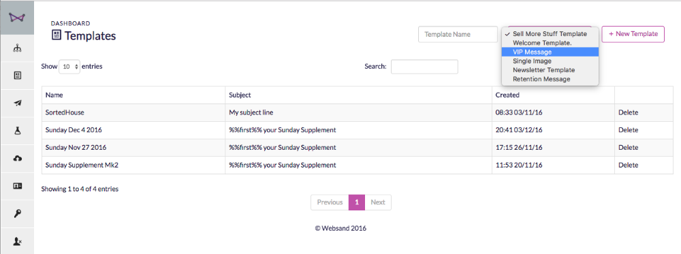This screenshot has width=681, height=254.
Task: Click the New Template button
Action: [633, 34]
